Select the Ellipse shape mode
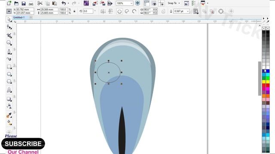This screenshot has height=154, width=275. click(x=119, y=12)
